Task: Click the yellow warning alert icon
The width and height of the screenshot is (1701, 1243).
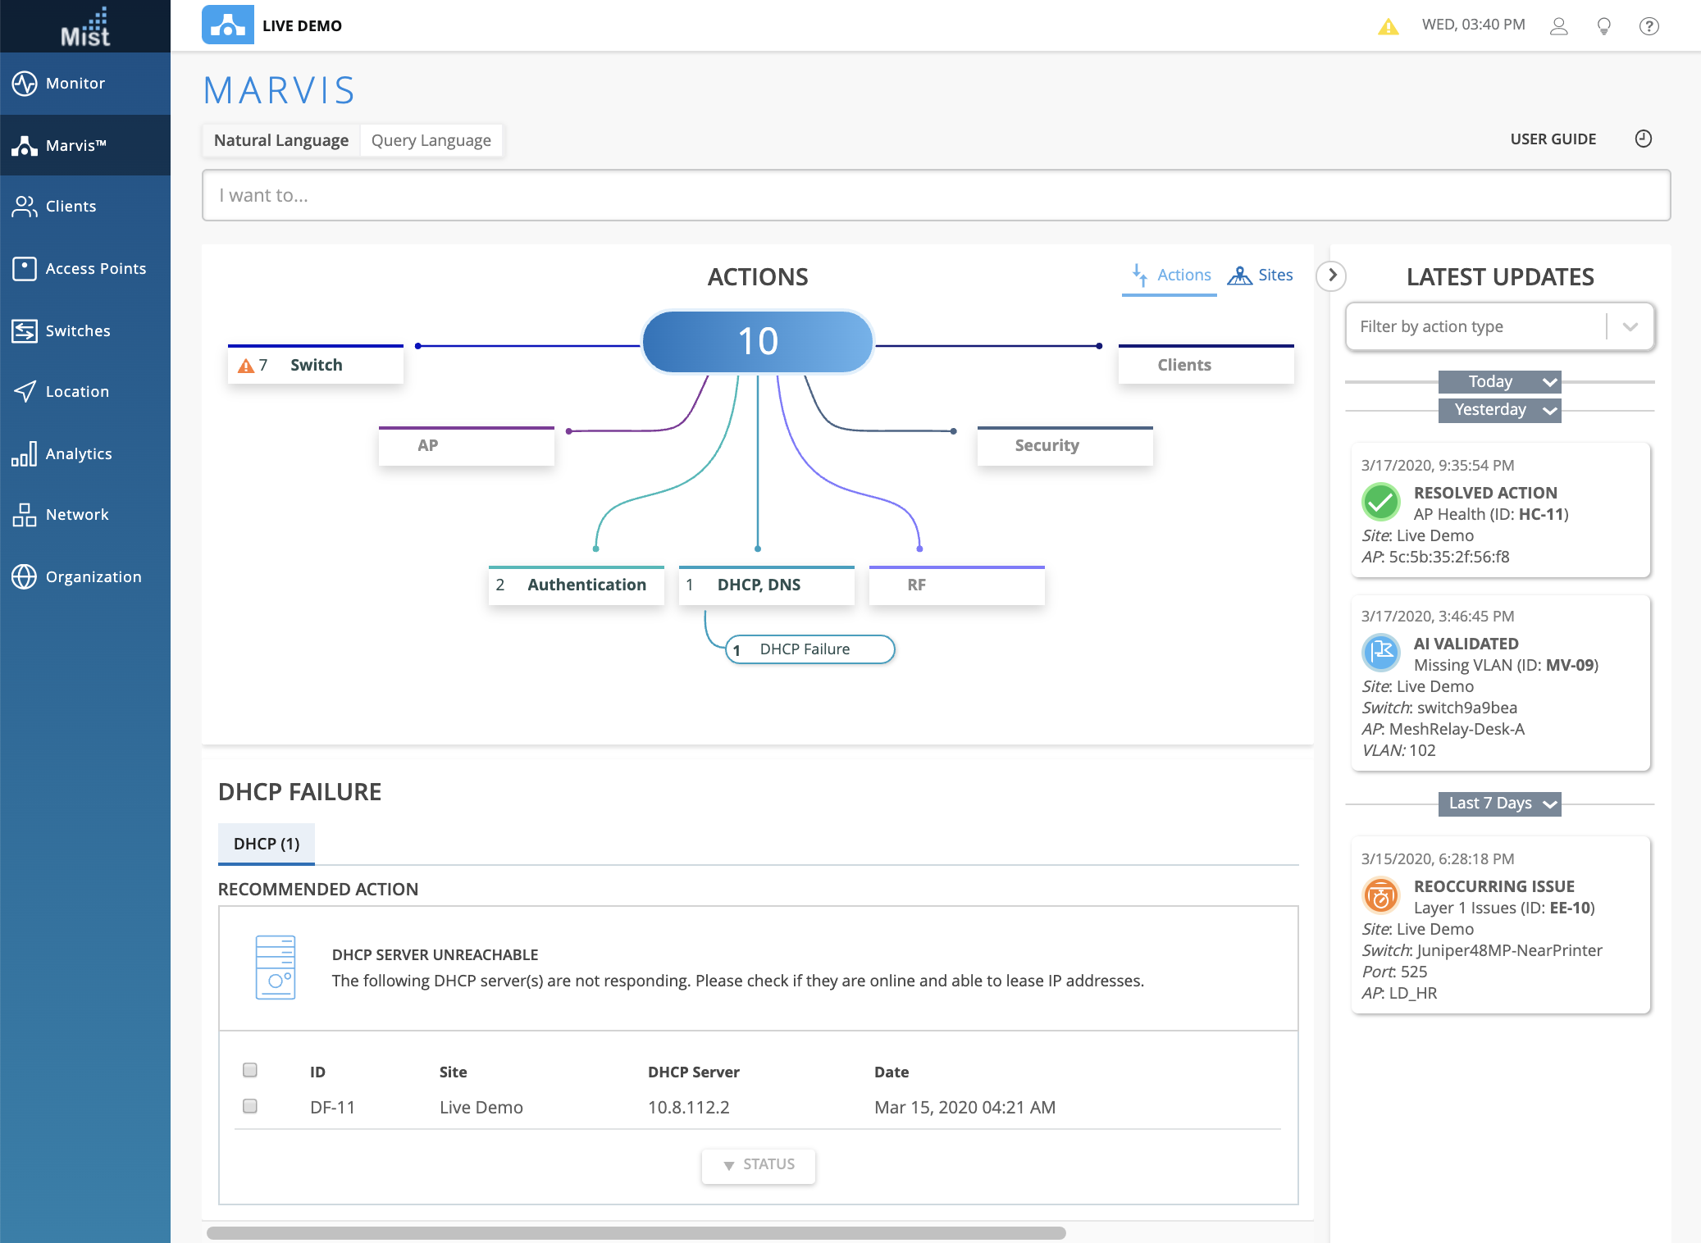Action: pos(1388,26)
